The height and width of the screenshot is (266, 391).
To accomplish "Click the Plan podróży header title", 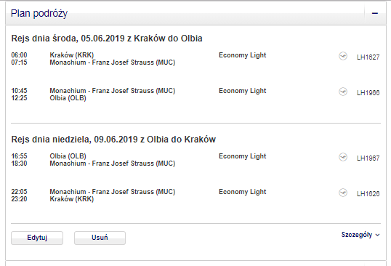I will pyautogui.click(x=39, y=14).
